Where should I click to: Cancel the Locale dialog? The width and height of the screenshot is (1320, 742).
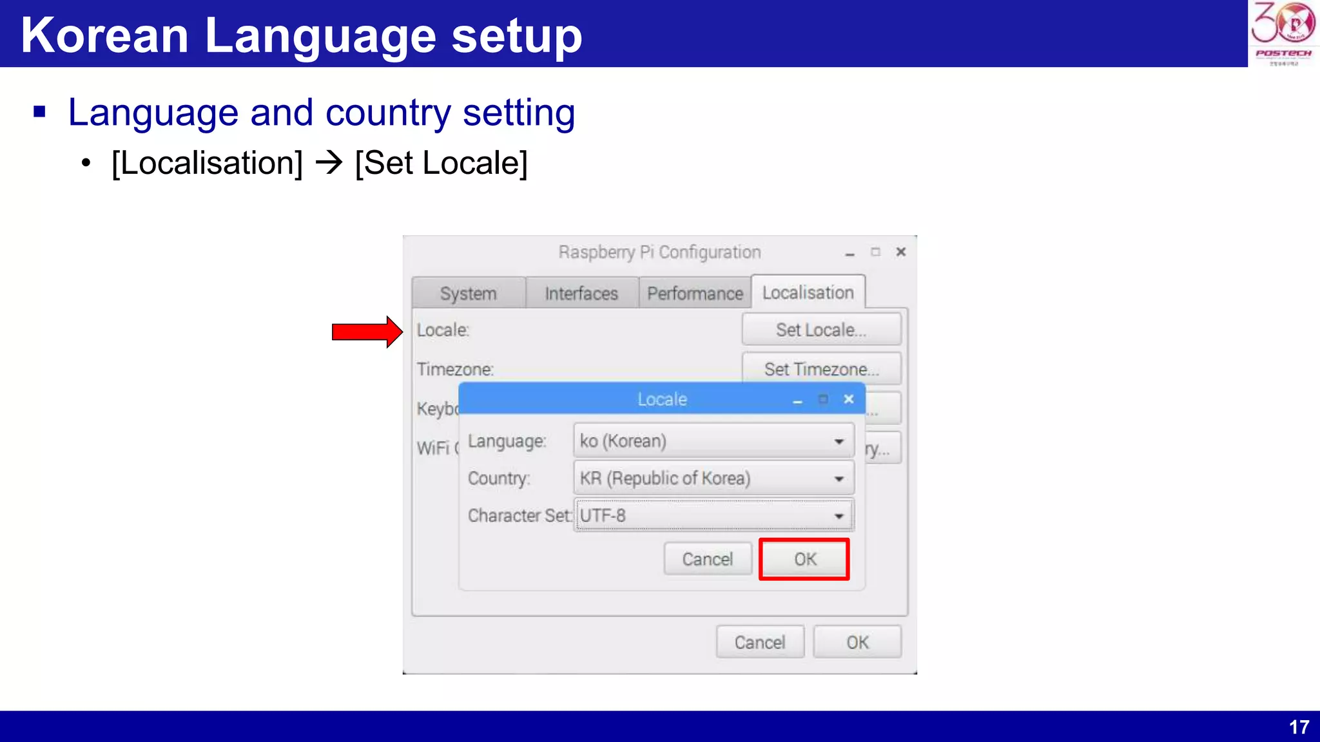(708, 559)
